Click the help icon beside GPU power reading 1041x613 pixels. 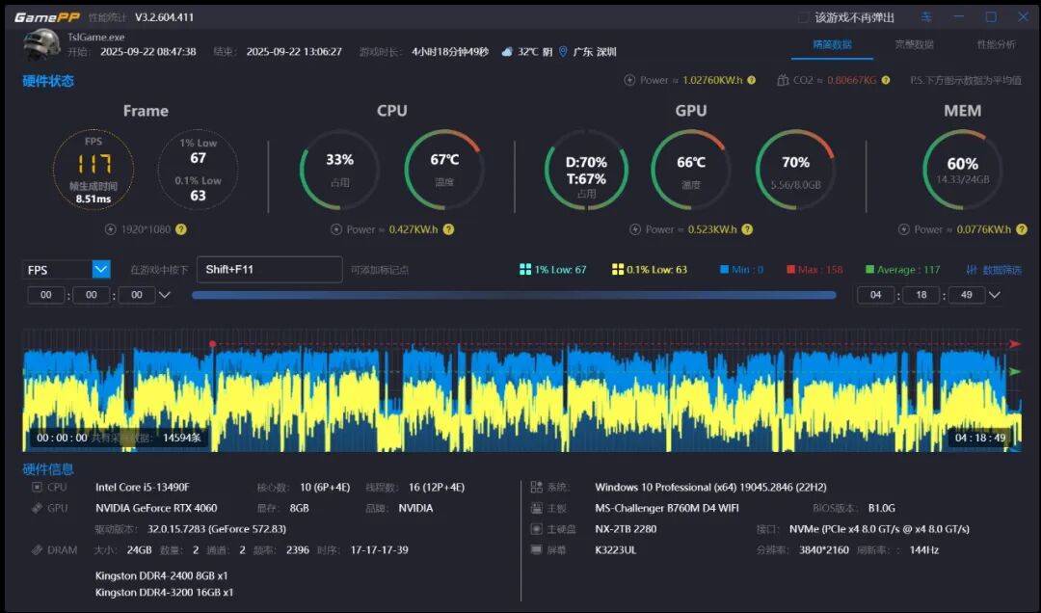pyautogui.click(x=745, y=229)
